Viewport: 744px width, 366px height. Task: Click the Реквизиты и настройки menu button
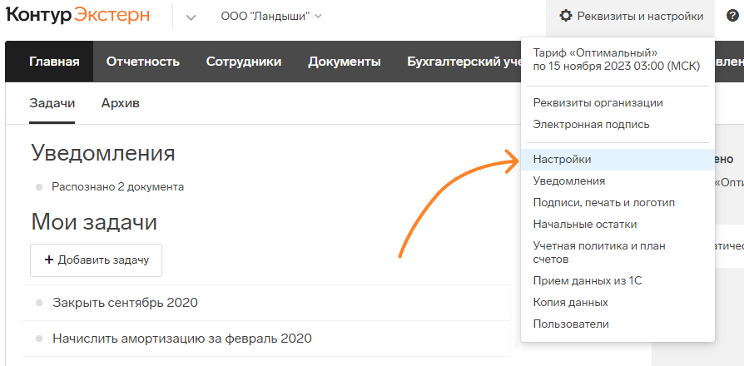point(631,17)
